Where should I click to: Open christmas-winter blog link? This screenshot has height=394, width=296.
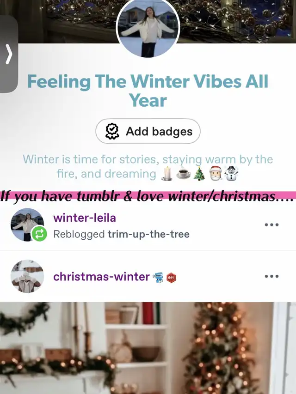pos(101,277)
